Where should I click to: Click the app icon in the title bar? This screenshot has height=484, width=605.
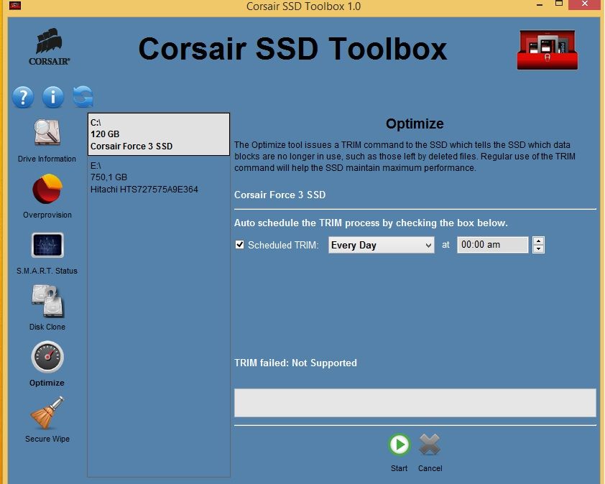(x=15, y=6)
